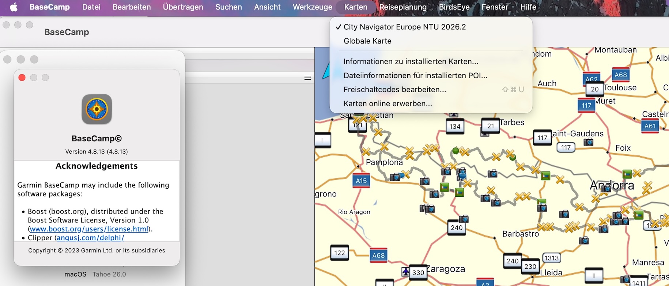The image size is (669, 286).
Task: Open the Apple menu
Action: [x=14, y=7]
